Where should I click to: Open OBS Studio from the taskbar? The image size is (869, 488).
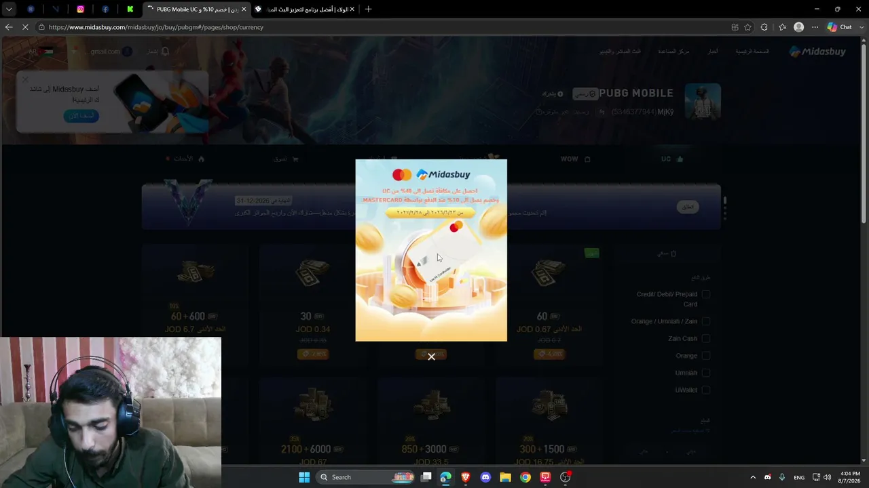[566, 477]
